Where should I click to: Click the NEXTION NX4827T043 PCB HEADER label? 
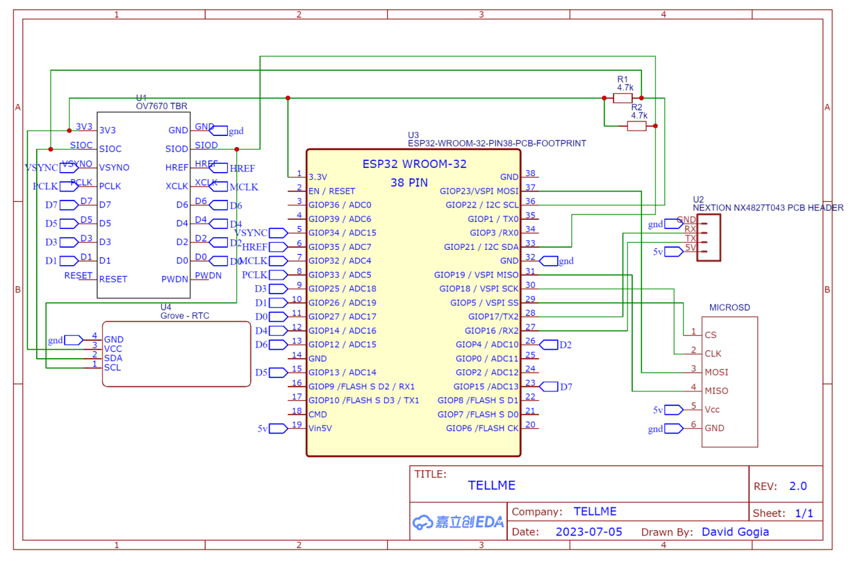click(768, 207)
